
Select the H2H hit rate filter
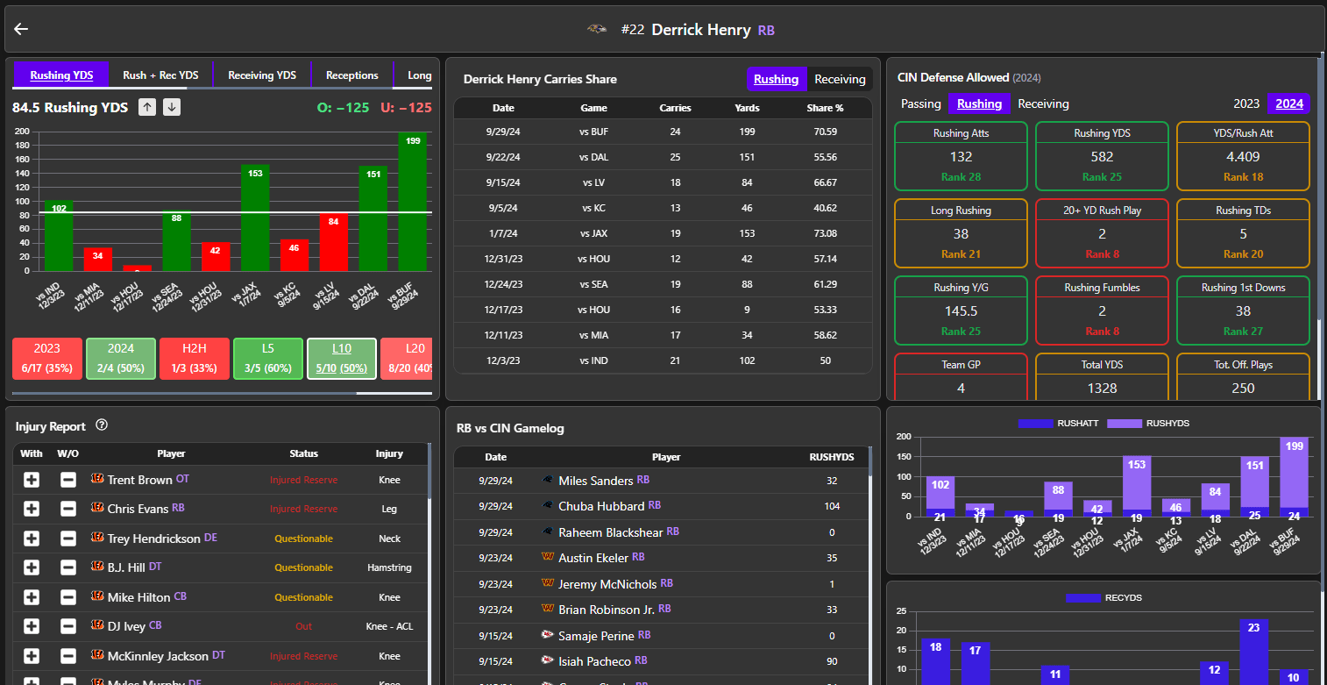pos(195,359)
